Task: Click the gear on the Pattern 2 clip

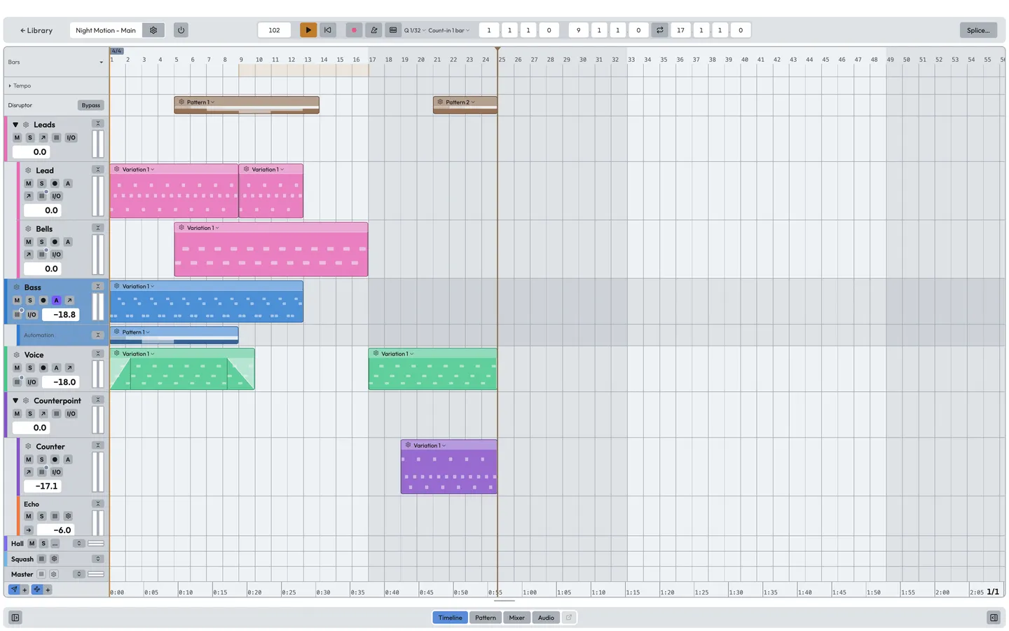Action: coord(440,102)
